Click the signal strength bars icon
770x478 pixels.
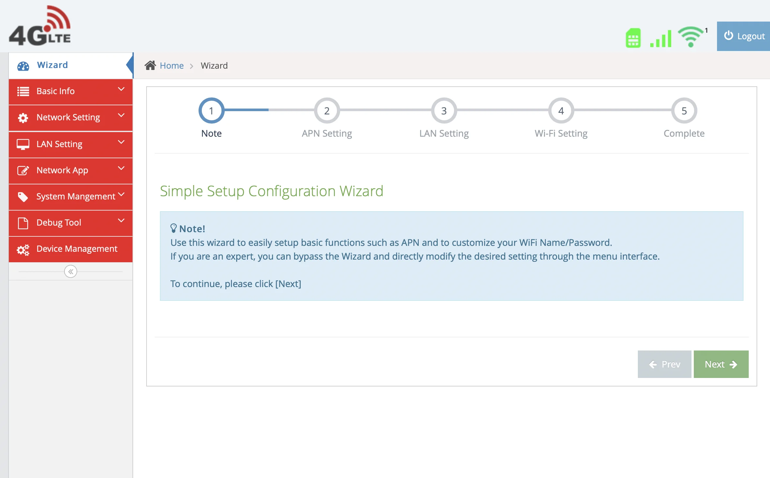(661, 39)
